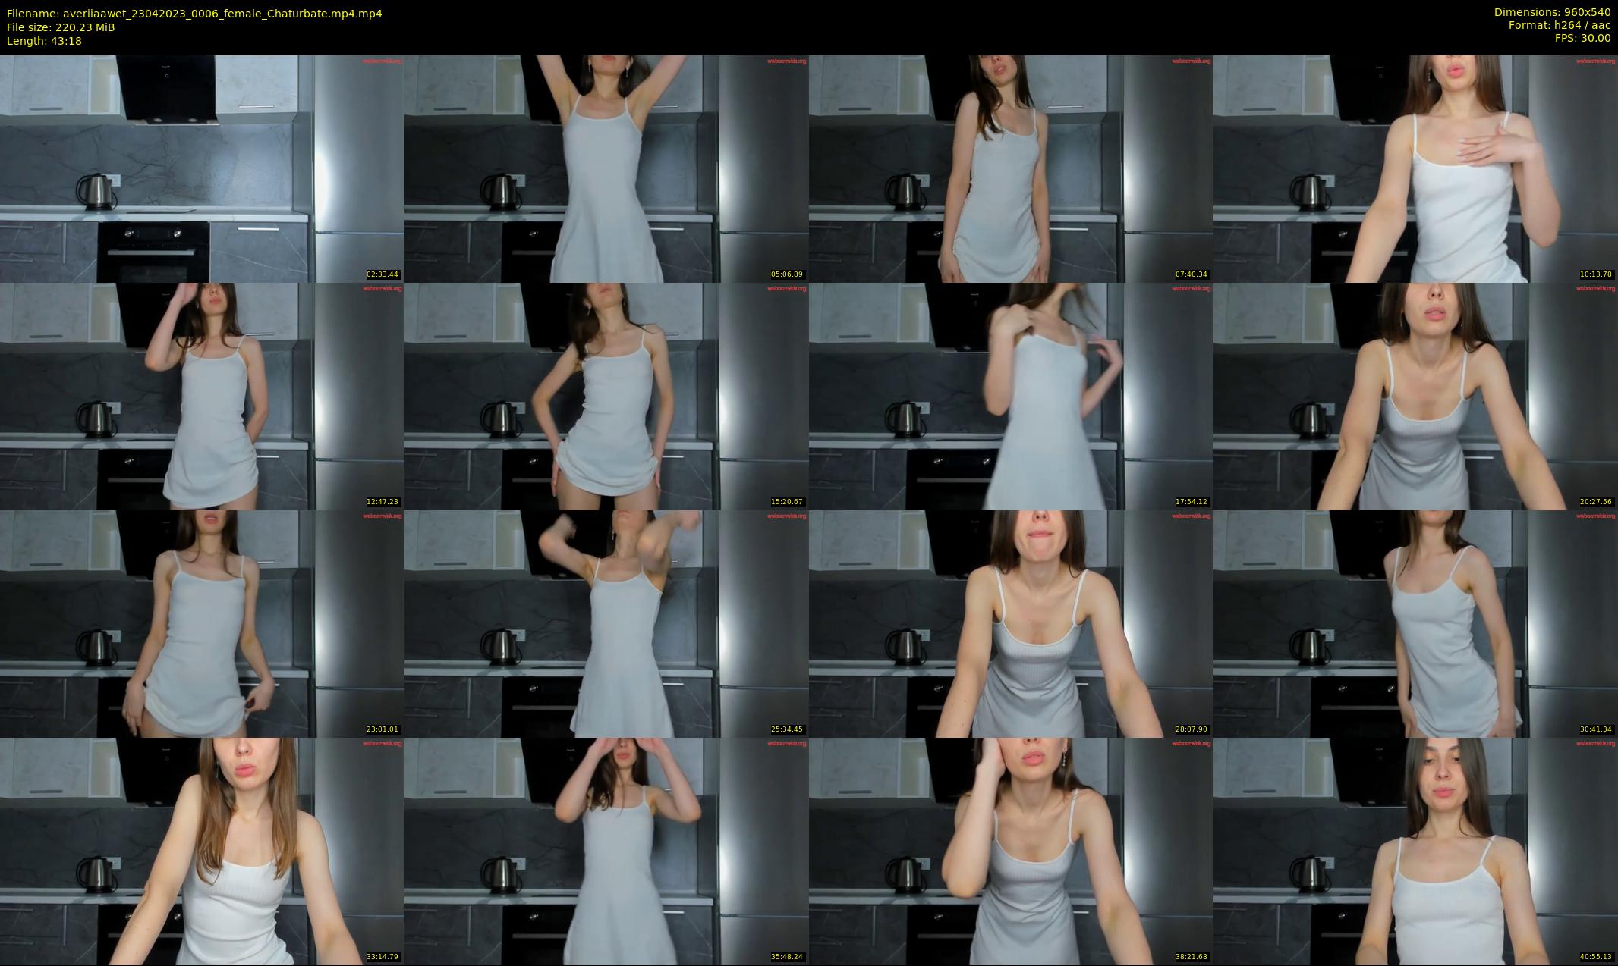1618x966 pixels.
Task: Select the frame marked 35:48.24
Action: pos(606,851)
